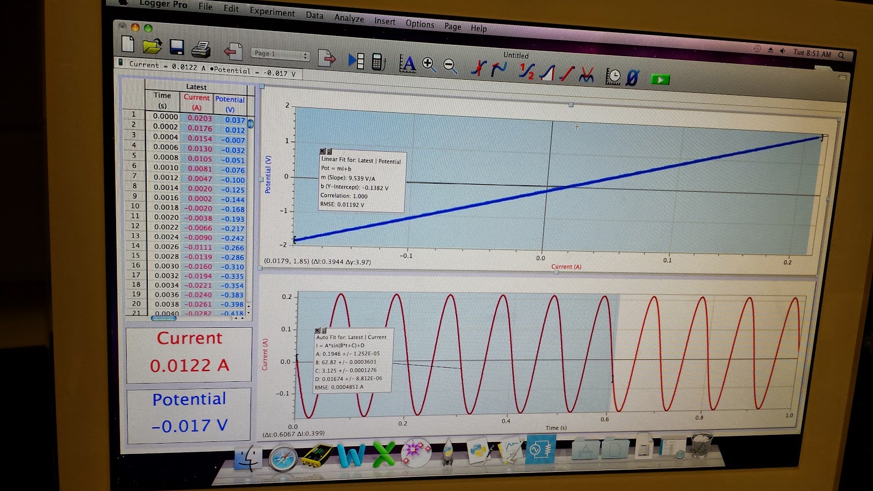Open the Logger Pro application menu
The image size is (873, 491).
[x=163, y=4]
